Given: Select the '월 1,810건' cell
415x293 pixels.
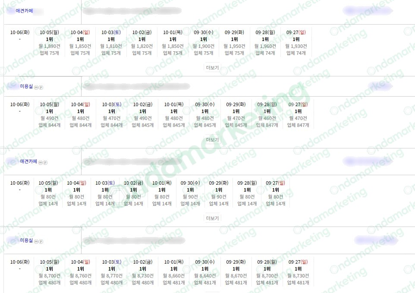Looking at the screenshot, I should pos(111,46).
